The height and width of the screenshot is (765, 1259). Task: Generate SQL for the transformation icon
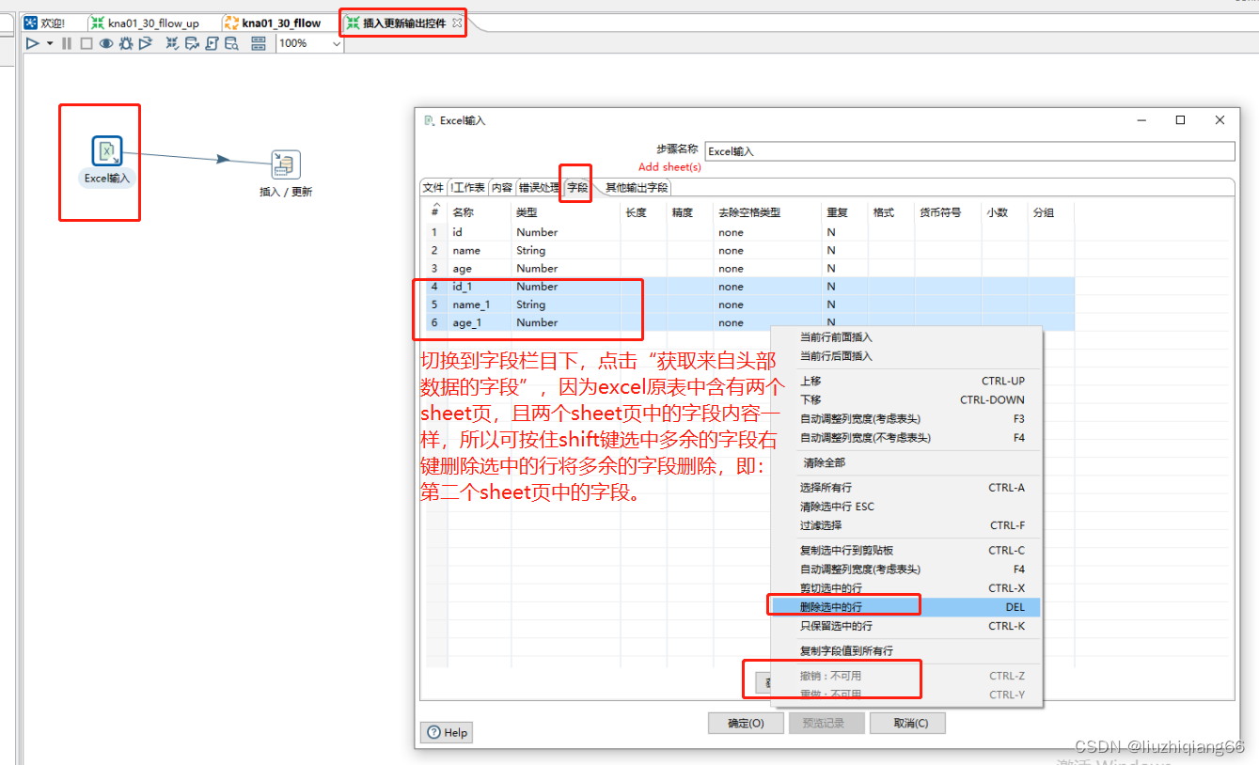[212, 43]
